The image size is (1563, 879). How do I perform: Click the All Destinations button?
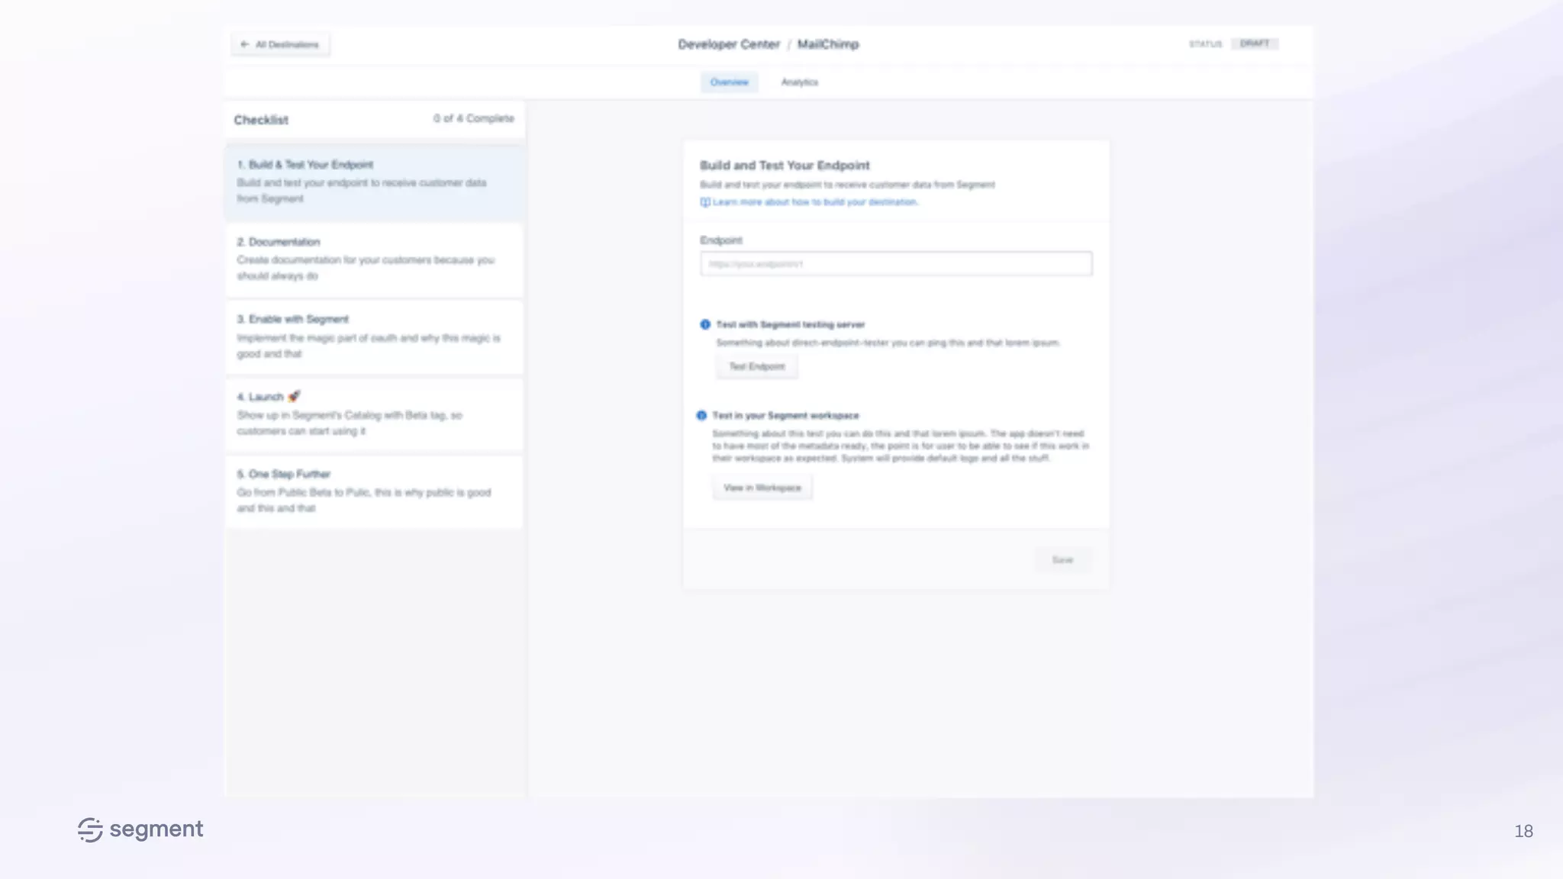(x=281, y=44)
